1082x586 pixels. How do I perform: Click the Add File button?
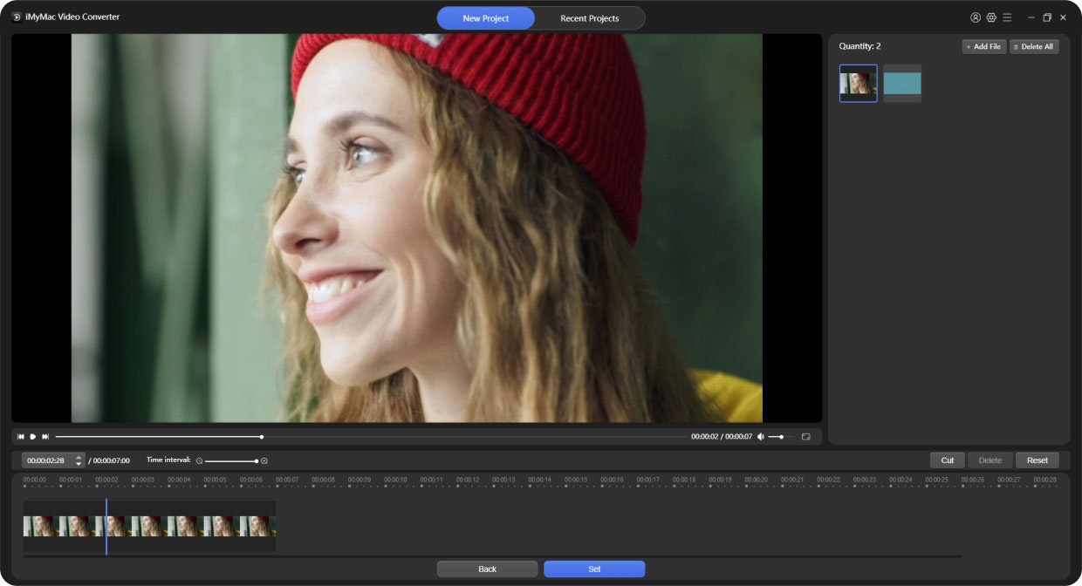[x=984, y=46]
